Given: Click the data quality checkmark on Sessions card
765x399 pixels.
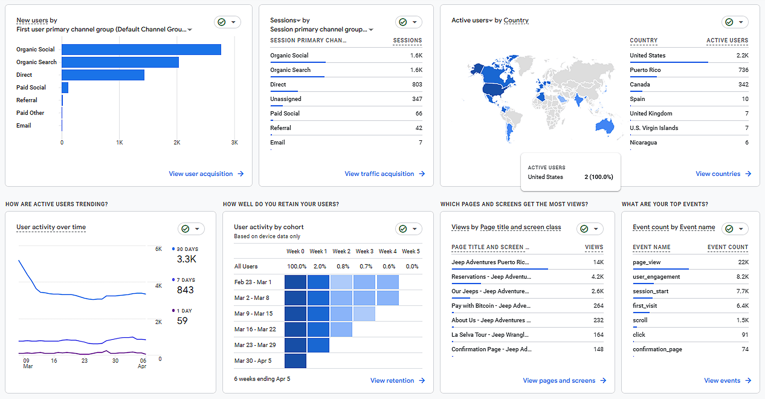Looking at the screenshot, I should click(403, 22).
